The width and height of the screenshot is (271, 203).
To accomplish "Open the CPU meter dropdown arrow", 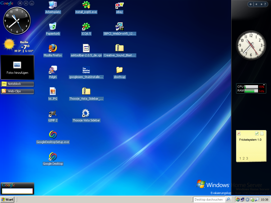I will [264, 85].
